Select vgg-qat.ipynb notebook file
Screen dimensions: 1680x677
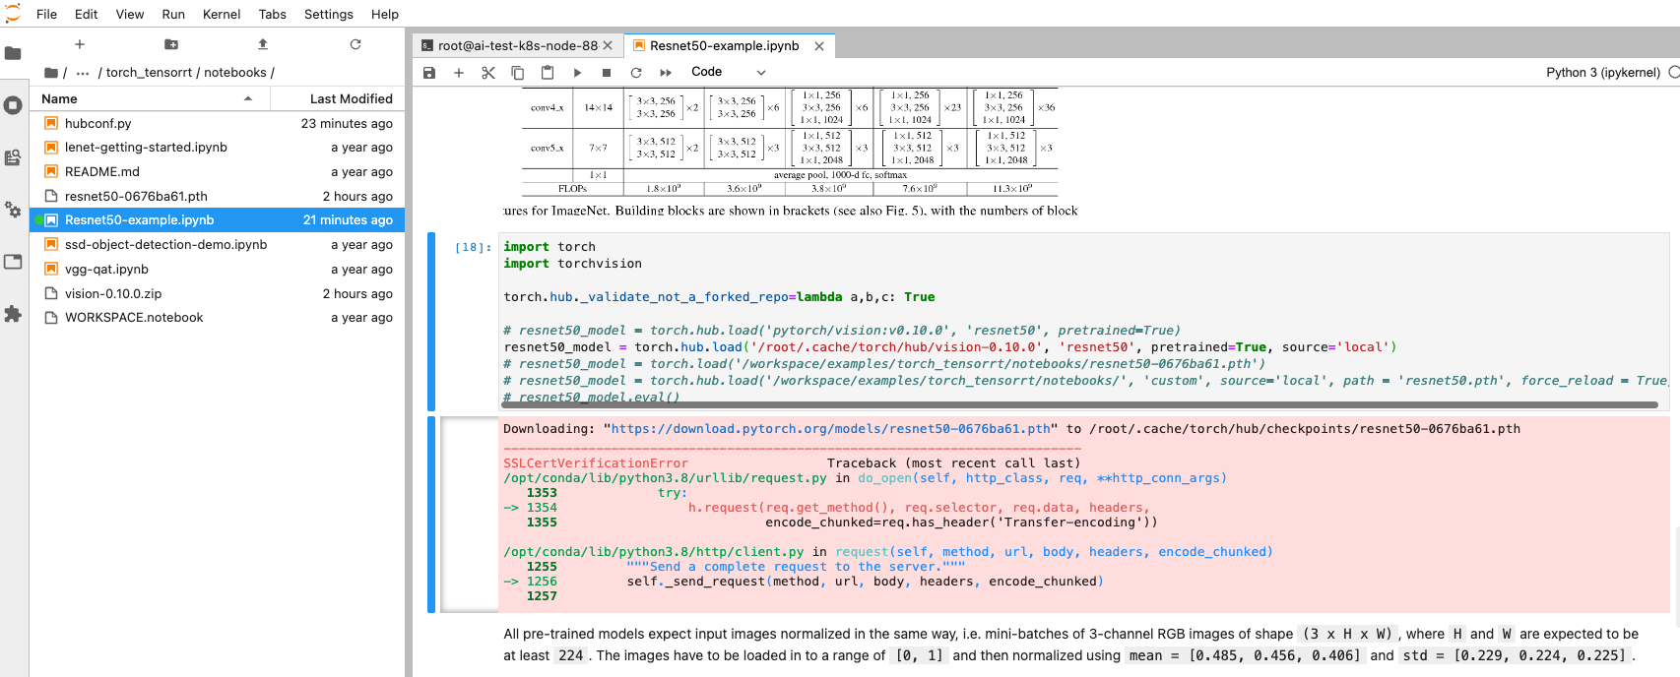pos(217,269)
